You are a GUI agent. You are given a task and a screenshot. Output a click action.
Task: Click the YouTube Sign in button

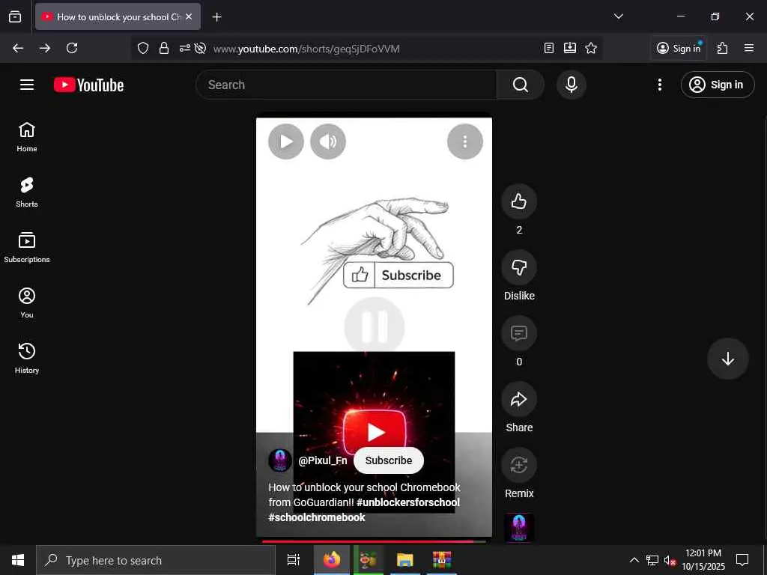(x=718, y=85)
